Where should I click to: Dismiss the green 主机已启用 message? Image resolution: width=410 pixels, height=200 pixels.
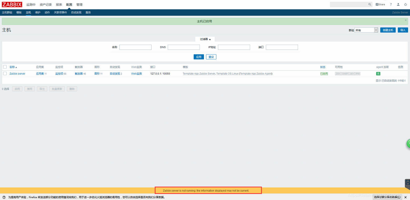tap(406, 20)
